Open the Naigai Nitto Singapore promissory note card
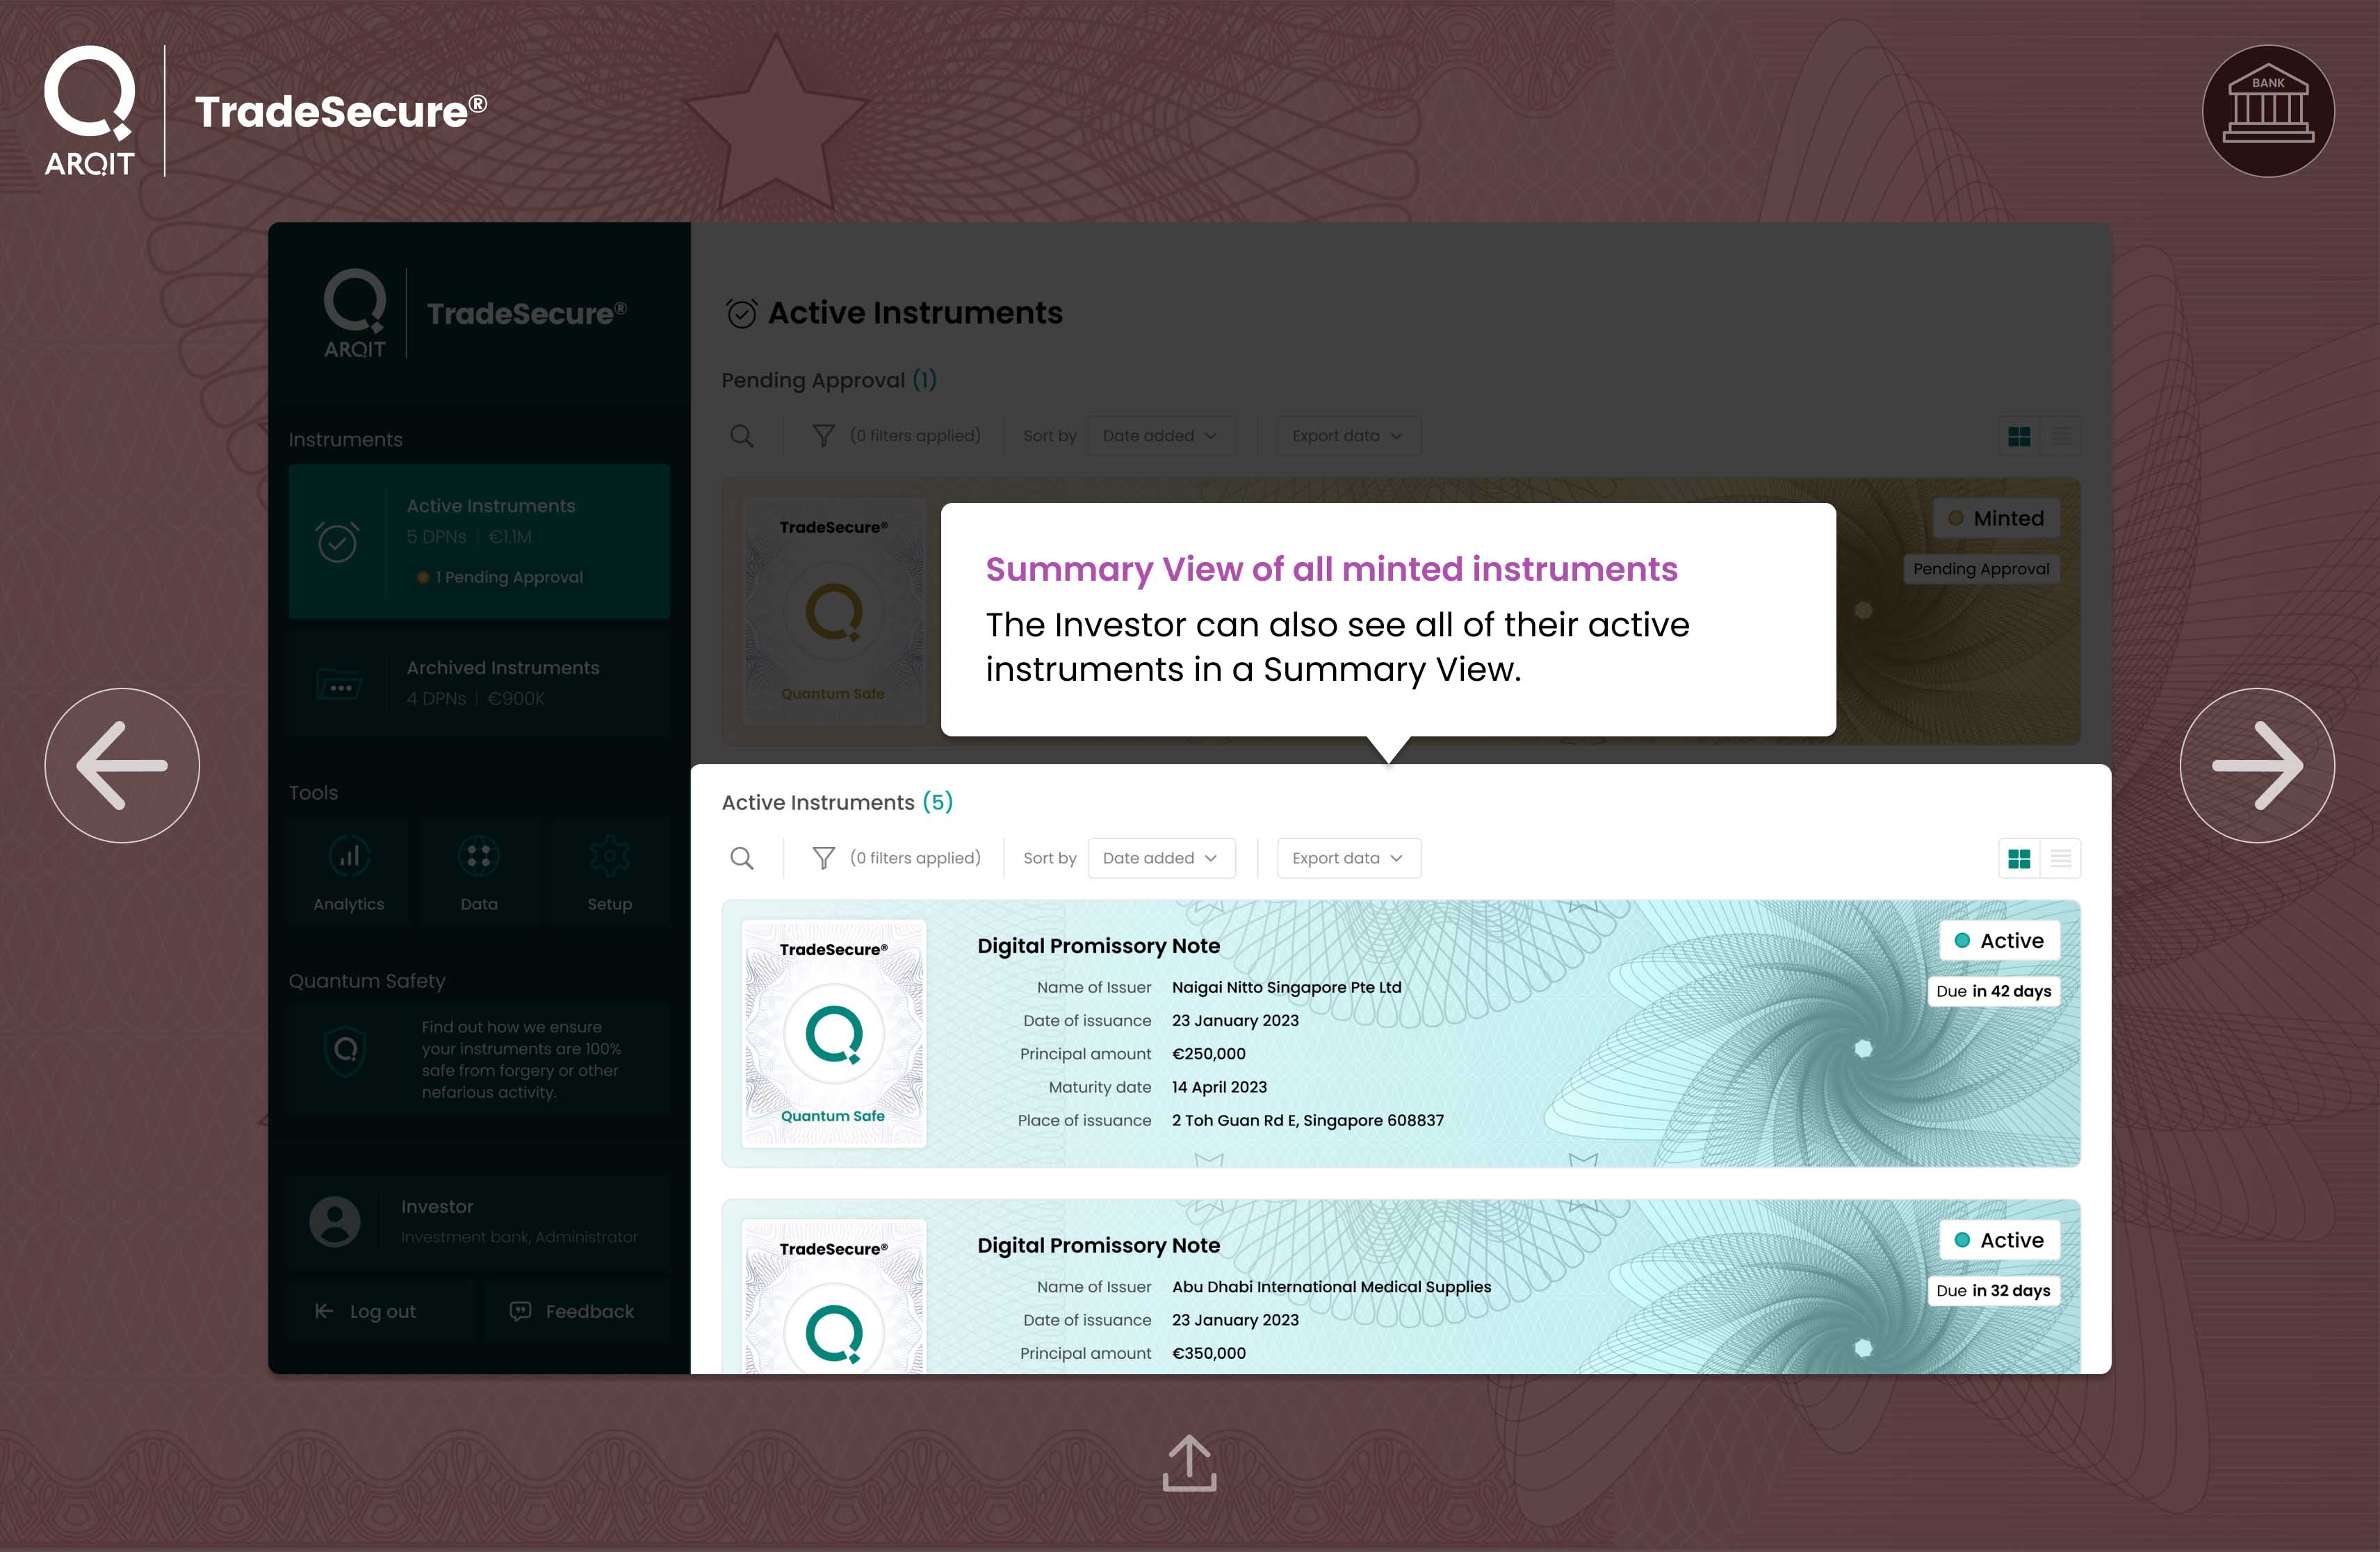Viewport: 2380px width, 1552px height. click(x=1401, y=1033)
